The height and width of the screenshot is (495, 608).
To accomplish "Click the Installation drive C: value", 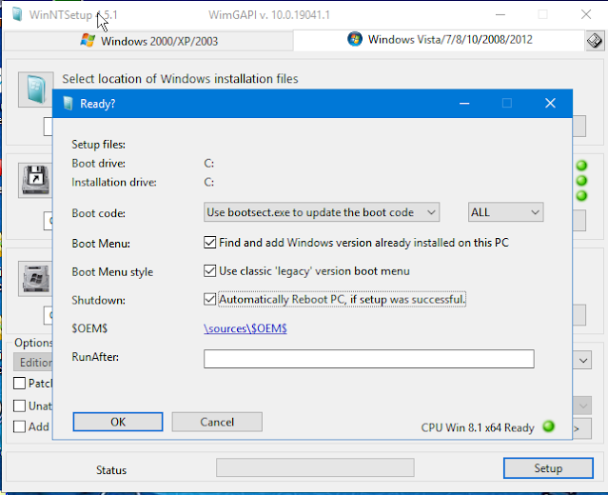I will pos(209,182).
